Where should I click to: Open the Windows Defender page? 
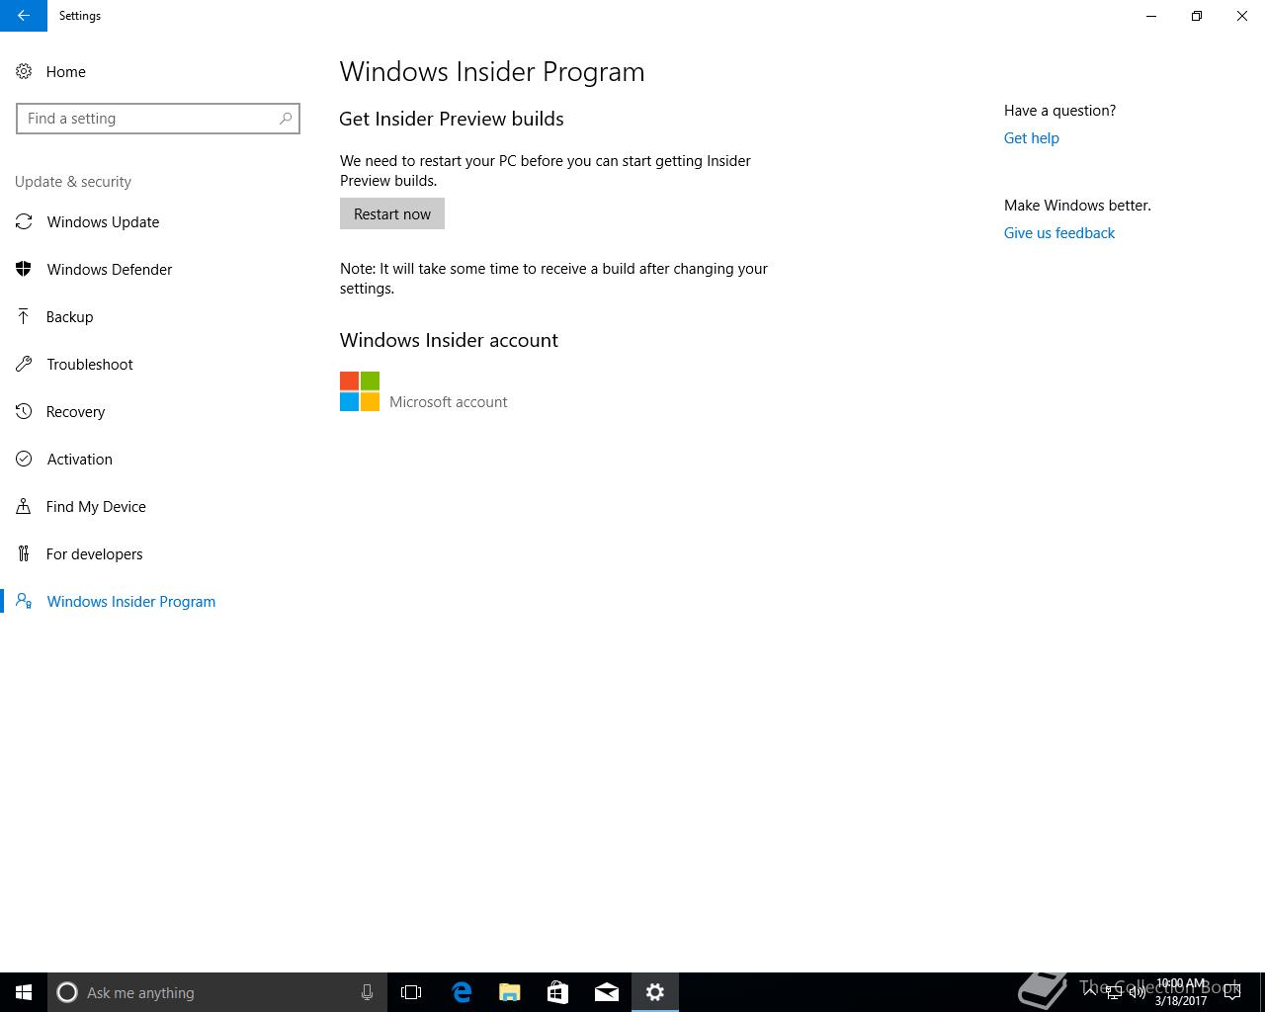(x=110, y=269)
